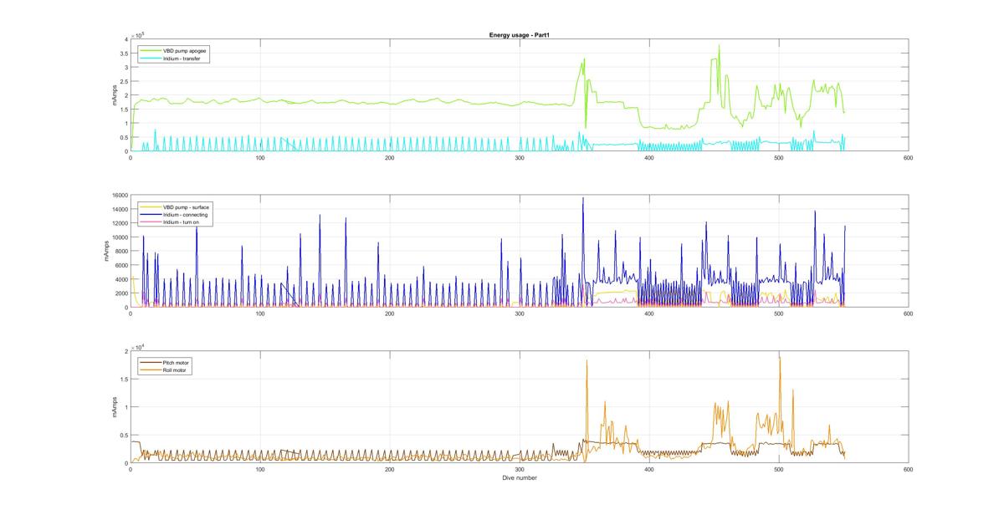
Task: Click 'mAmps' y-axis label of VBD apogee plot
Action: coord(115,95)
